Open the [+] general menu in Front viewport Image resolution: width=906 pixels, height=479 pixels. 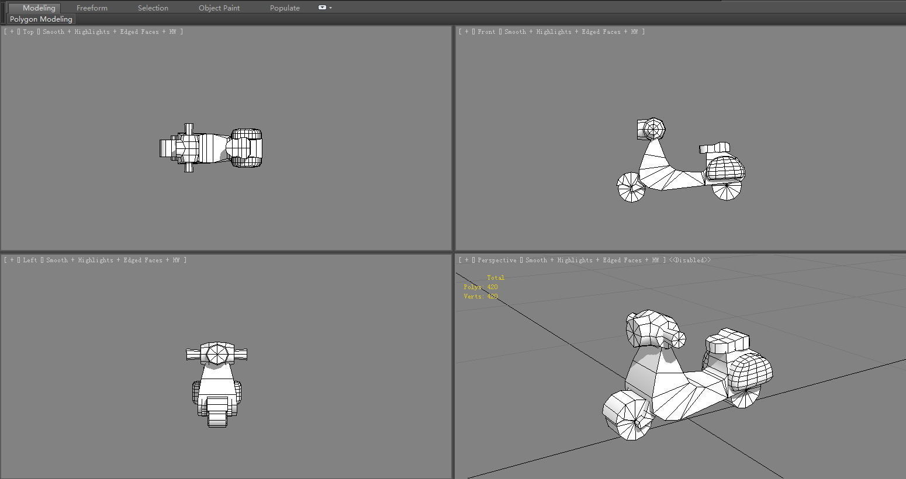point(466,32)
